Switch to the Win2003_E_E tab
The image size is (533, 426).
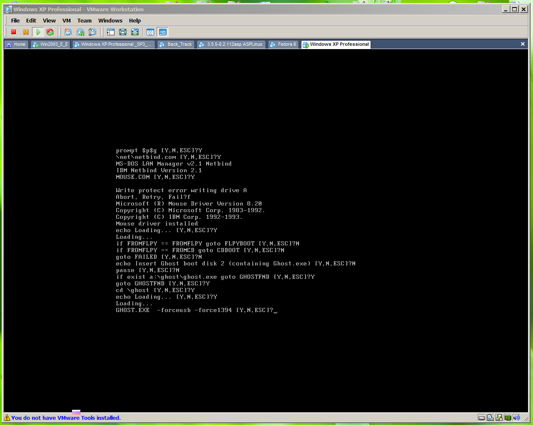pyautogui.click(x=50, y=44)
